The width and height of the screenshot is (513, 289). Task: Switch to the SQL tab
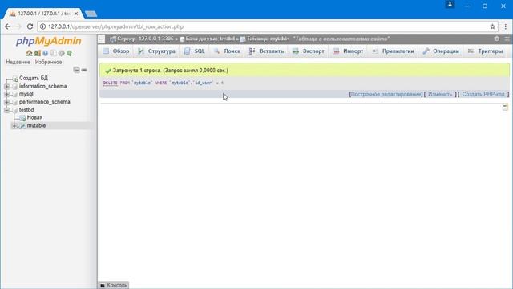(194, 51)
